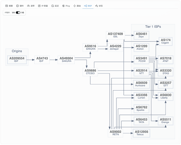Click the AS6453 TATA node
This screenshot has width=181, height=145.
pyautogui.click(x=141, y=121)
